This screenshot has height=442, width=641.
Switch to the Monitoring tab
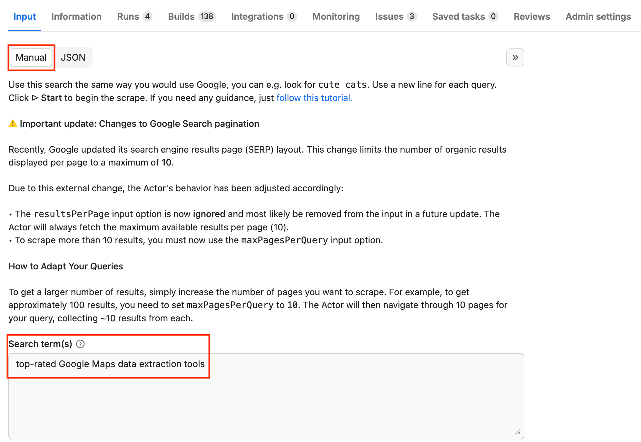coord(336,16)
